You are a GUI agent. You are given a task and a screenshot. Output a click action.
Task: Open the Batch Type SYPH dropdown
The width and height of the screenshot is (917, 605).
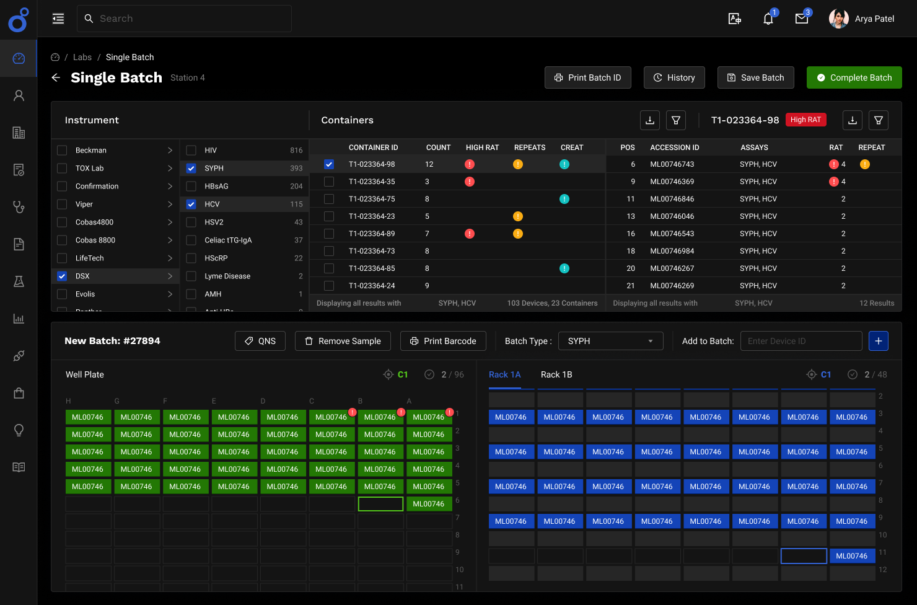pos(611,341)
